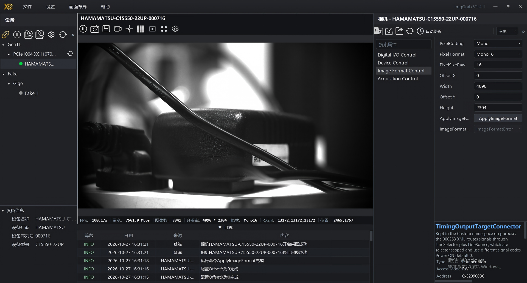Screen dimensions: 527x283
Task: Toggle 自动刷新 auto refresh clock
Action: coord(420,31)
